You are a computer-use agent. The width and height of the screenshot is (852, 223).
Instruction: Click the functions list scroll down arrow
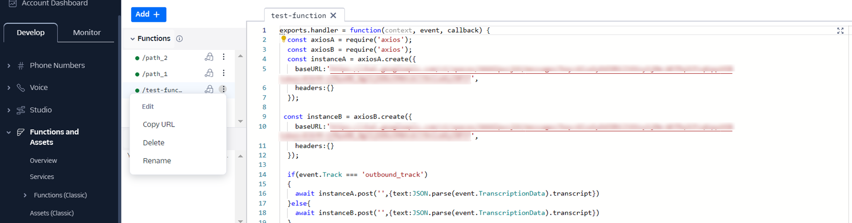click(x=241, y=121)
